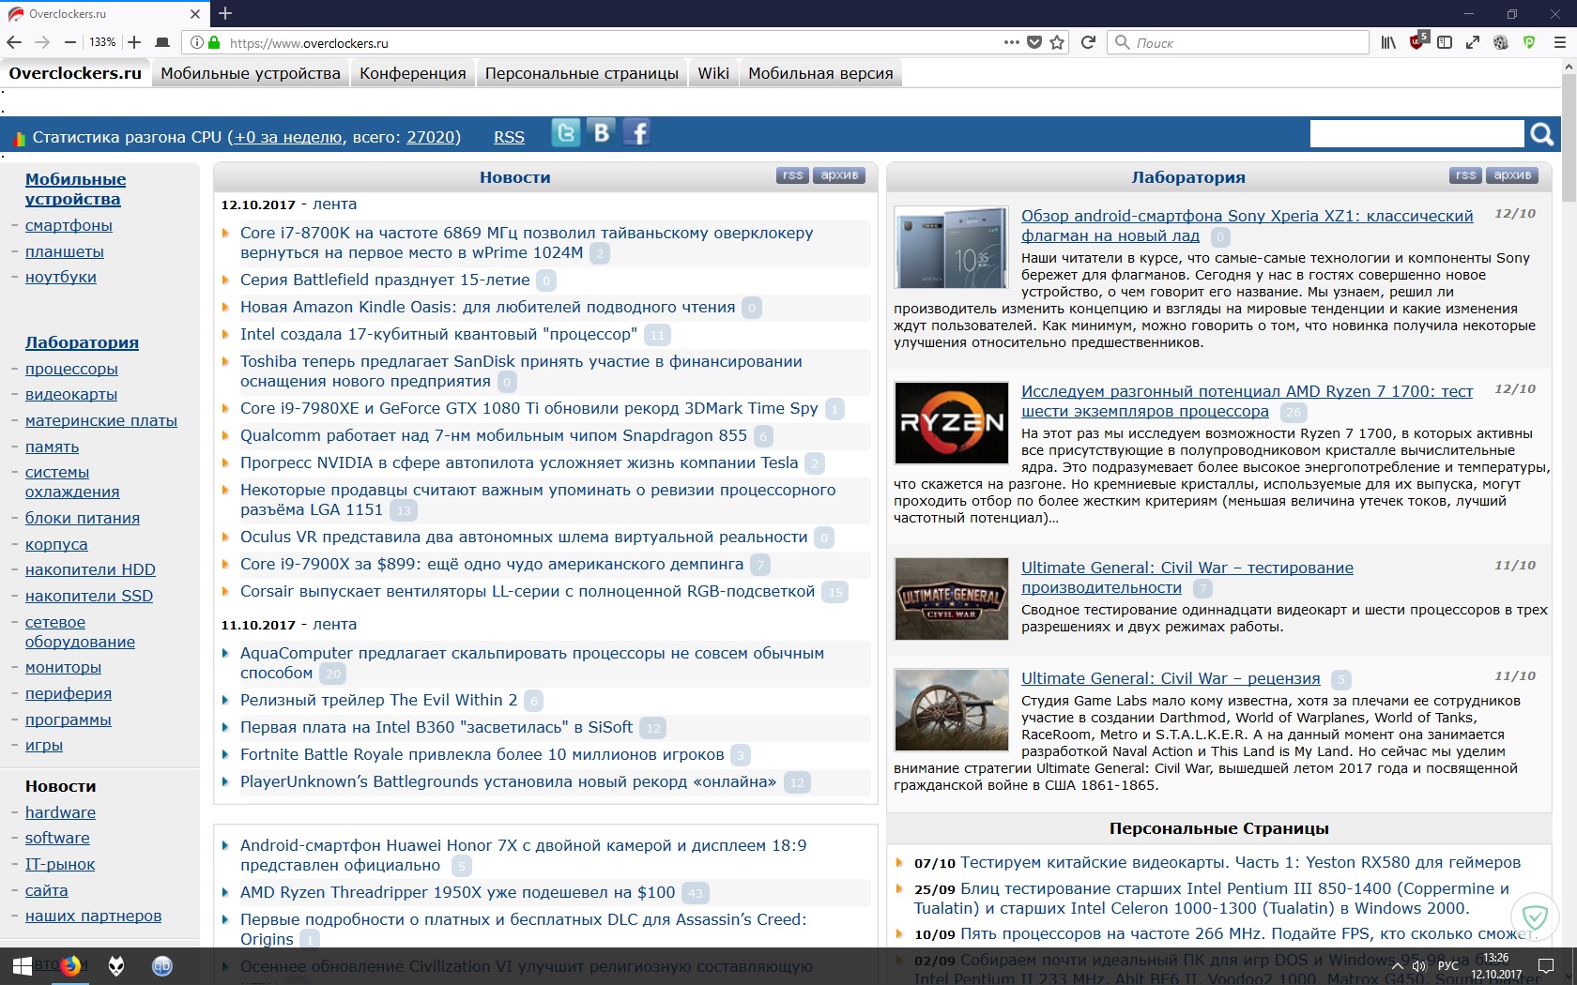1577x985 pixels.
Task: Open the смартфоны sidebar link
Action: coord(69,225)
